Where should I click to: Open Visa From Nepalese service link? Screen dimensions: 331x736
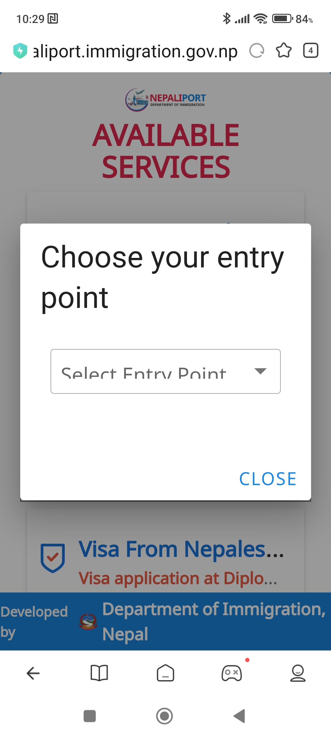click(181, 549)
